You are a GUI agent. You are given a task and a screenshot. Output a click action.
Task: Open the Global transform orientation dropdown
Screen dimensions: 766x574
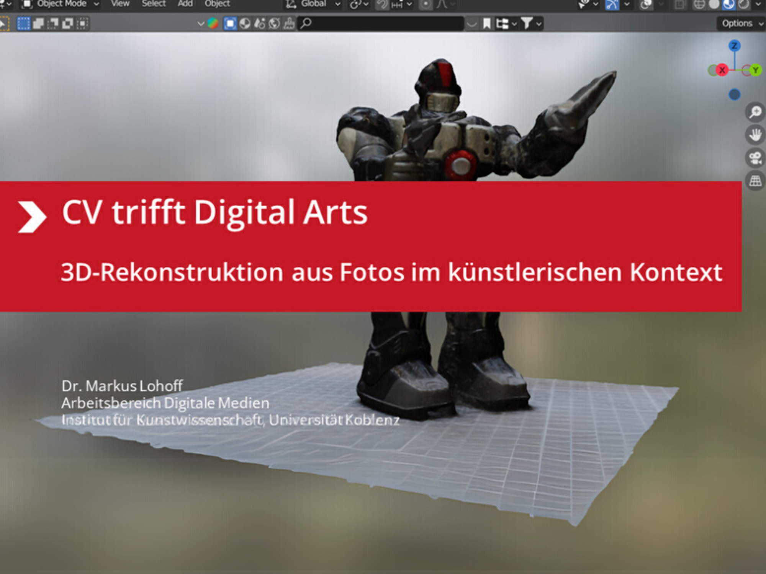click(x=313, y=4)
